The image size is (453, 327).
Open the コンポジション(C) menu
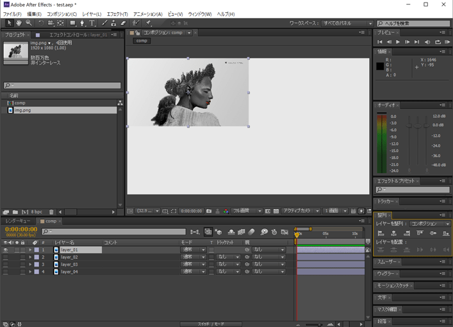(62, 14)
